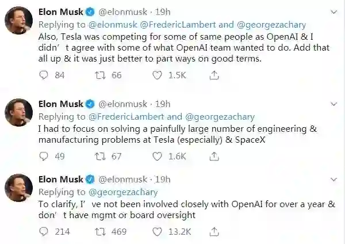Share the OpenAI clarification tweet

click(214, 231)
